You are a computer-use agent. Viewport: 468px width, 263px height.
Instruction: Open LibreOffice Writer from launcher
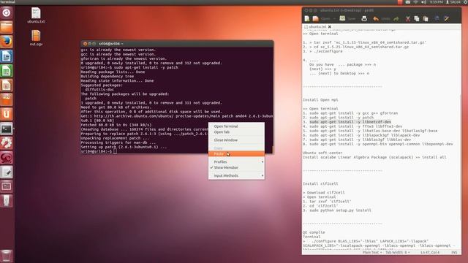point(7,56)
